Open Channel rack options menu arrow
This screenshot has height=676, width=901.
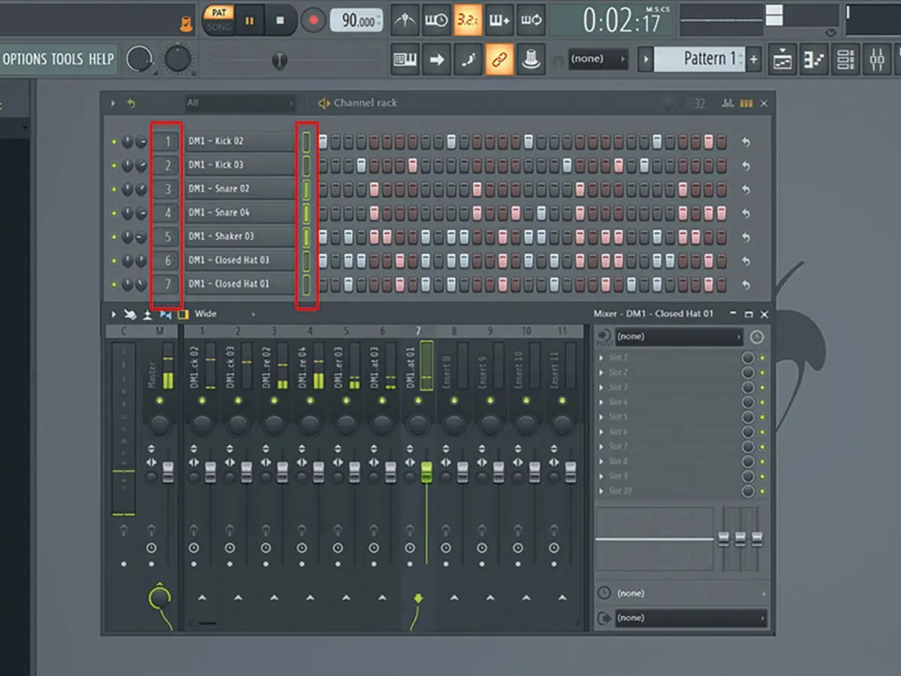point(113,103)
